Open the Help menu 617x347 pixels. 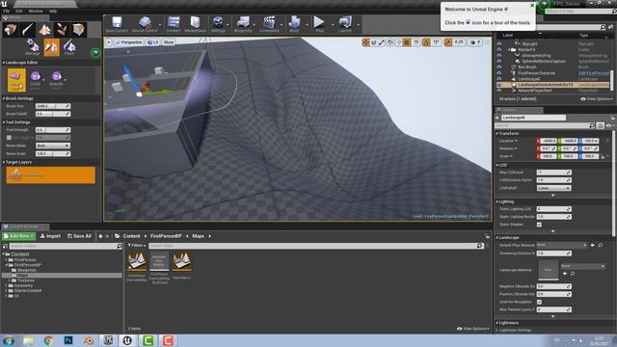[x=53, y=11]
